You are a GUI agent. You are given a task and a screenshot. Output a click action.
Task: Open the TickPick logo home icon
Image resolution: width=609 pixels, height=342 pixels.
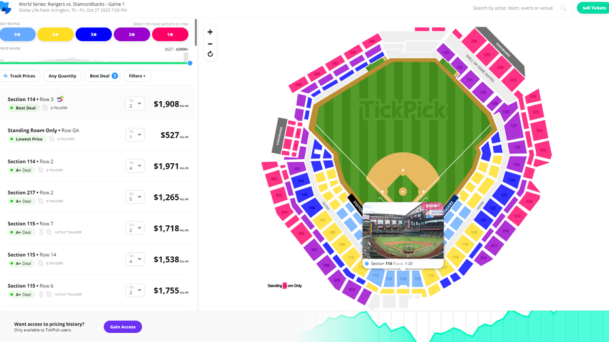6,7
